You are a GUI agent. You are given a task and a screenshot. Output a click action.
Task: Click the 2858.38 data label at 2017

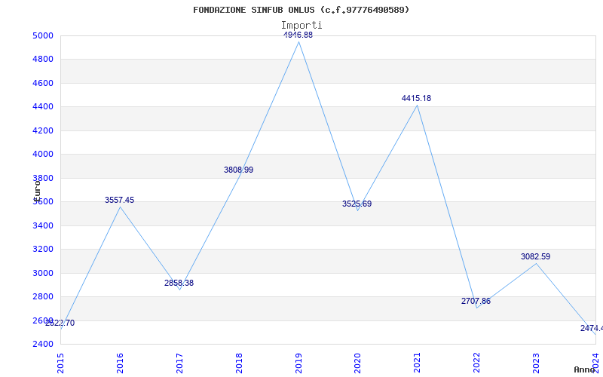[179, 284]
